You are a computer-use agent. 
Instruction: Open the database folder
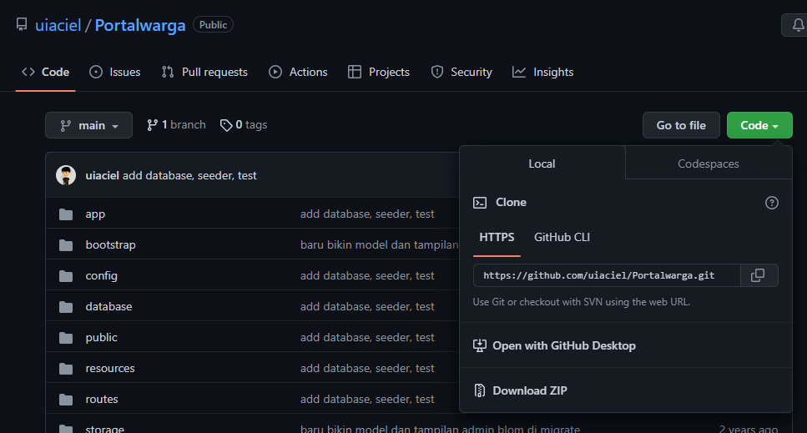[x=108, y=306]
